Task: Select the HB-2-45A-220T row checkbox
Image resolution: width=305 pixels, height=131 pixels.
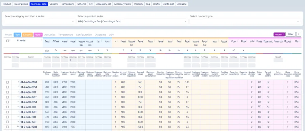Action: click(x=7, y=127)
